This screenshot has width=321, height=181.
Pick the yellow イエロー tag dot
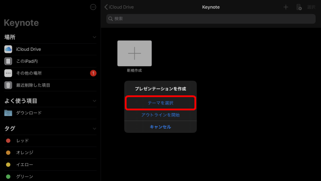click(x=8, y=165)
